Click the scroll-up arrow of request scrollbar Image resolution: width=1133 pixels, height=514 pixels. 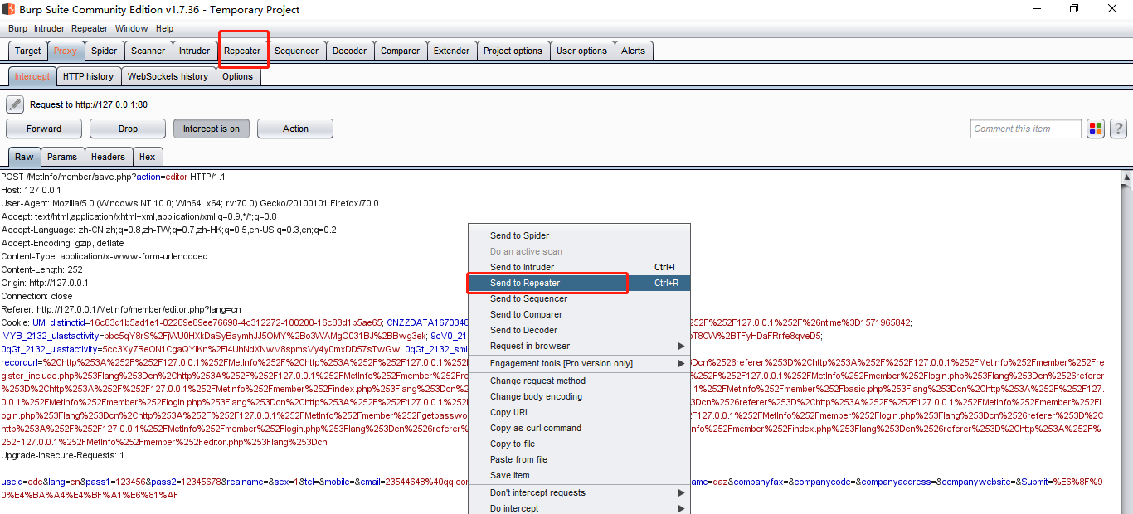tap(1126, 177)
